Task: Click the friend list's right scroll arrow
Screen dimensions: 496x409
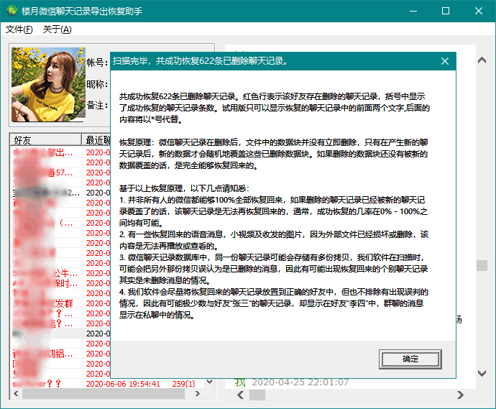Action: point(198,394)
